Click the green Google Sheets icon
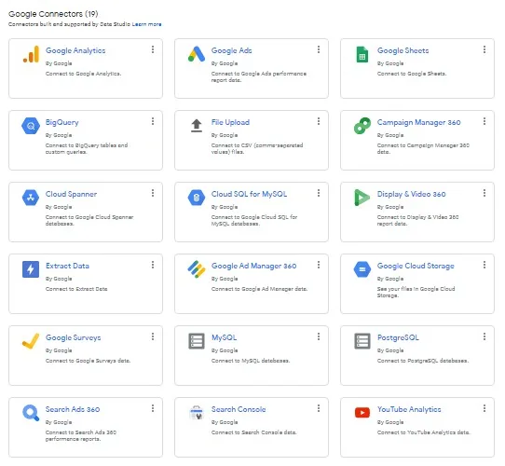Viewport: 505px width, 466px height. point(362,54)
